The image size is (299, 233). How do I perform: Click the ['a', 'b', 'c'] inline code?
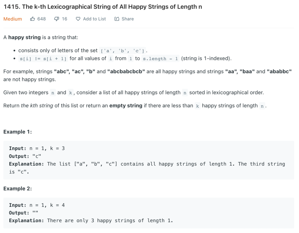(x=124, y=51)
